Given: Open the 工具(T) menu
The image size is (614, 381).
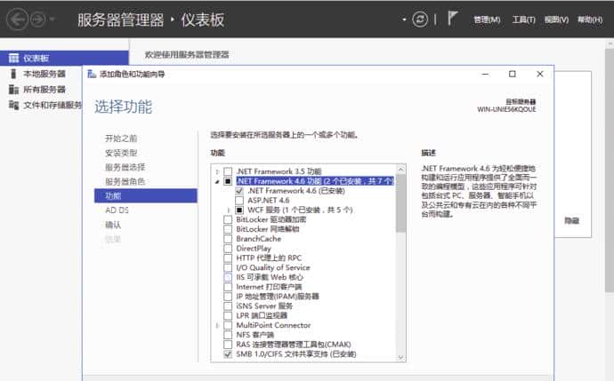Looking at the screenshot, I should [x=523, y=20].
